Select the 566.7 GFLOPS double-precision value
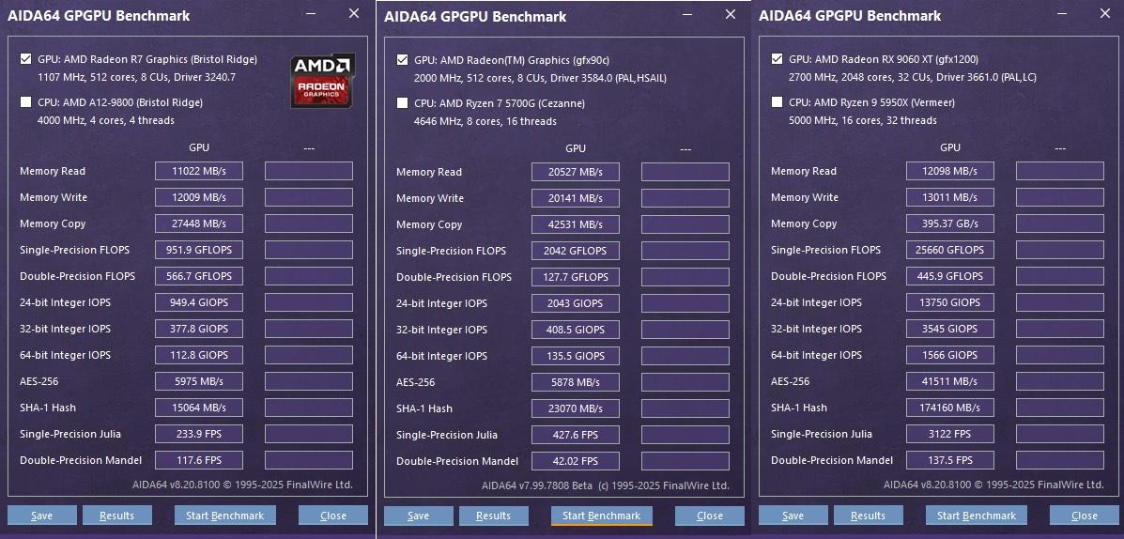 click(199, 276)
